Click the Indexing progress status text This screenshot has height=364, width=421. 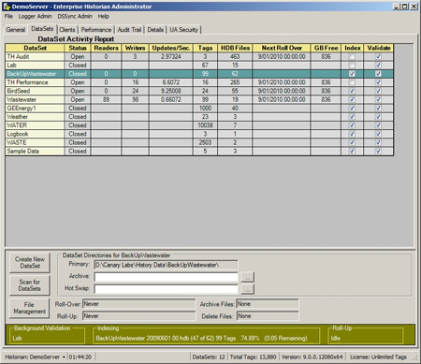[x=201, y=338]
